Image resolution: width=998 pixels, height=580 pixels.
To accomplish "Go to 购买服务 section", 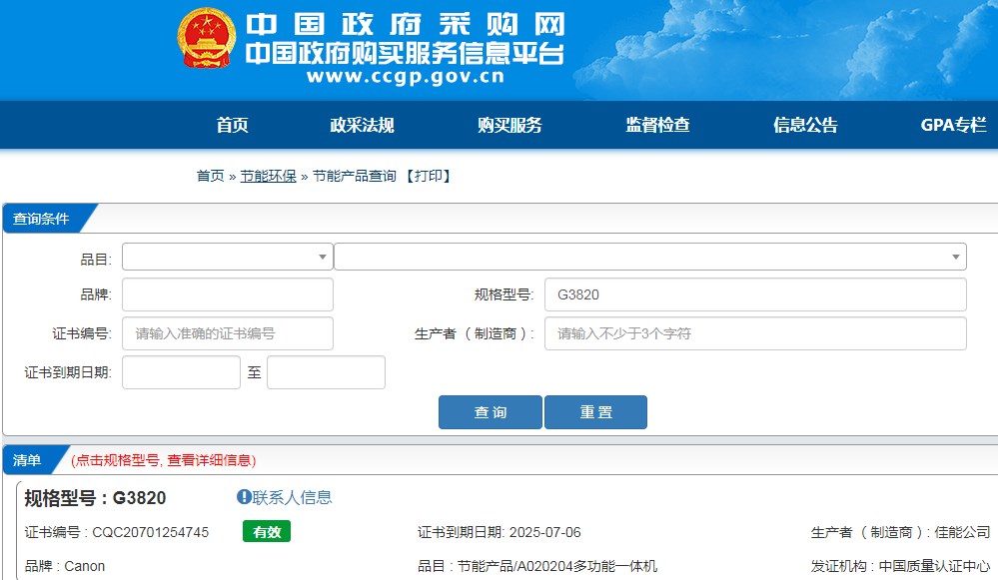I will (509, 125).
